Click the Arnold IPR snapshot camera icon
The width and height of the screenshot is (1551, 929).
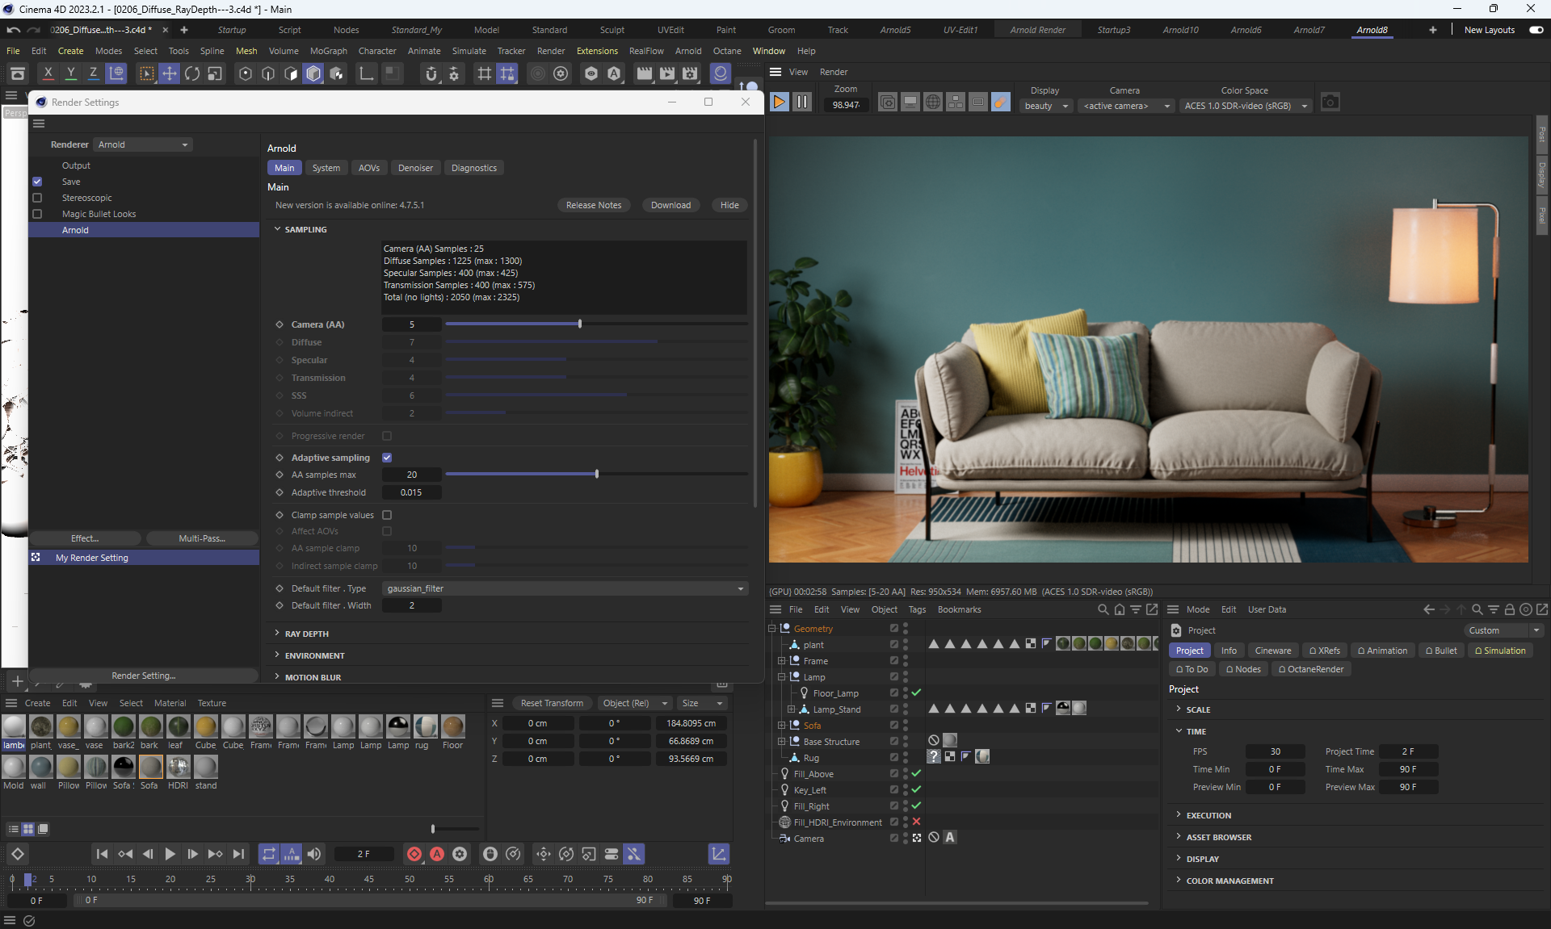[1330, 103]
